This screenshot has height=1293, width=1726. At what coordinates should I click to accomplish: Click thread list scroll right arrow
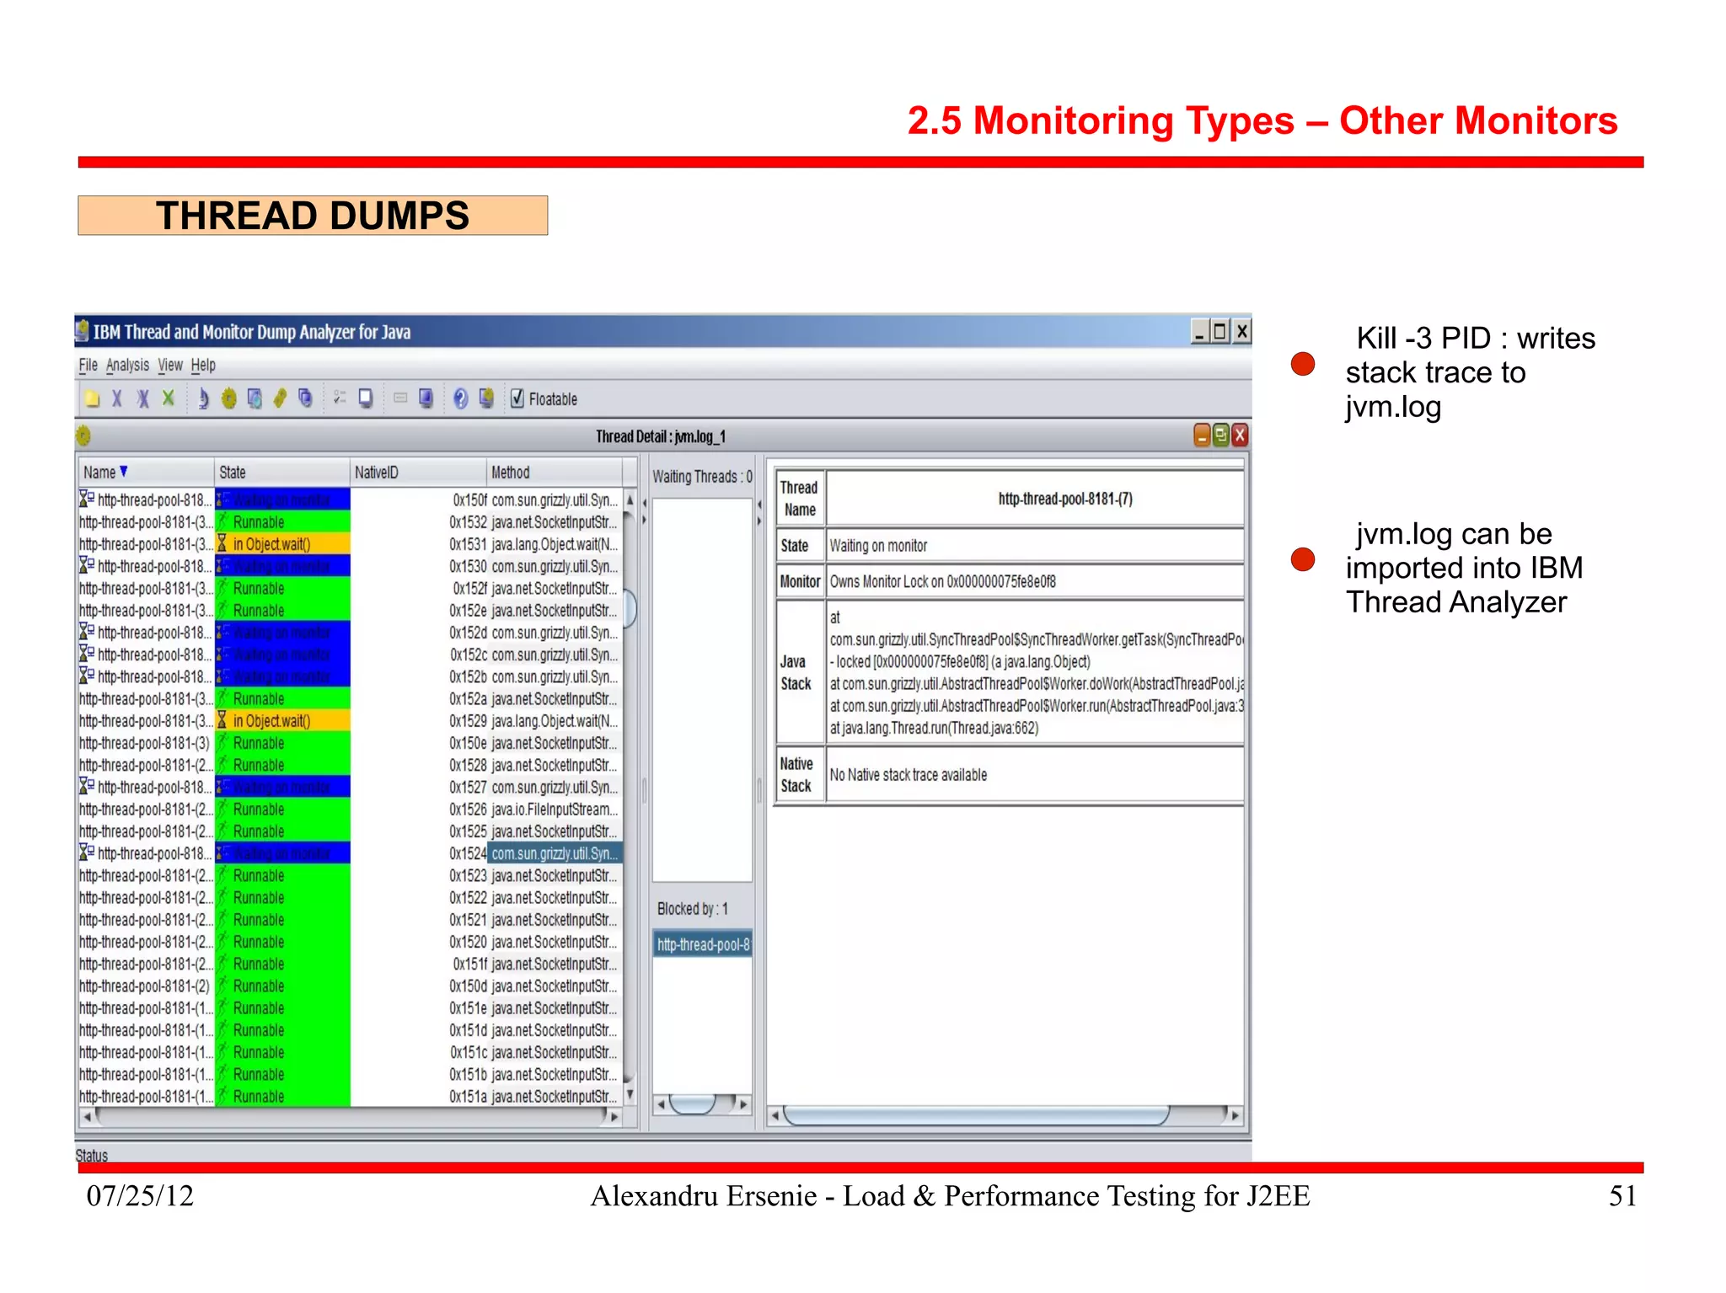tap(614, 1117)
